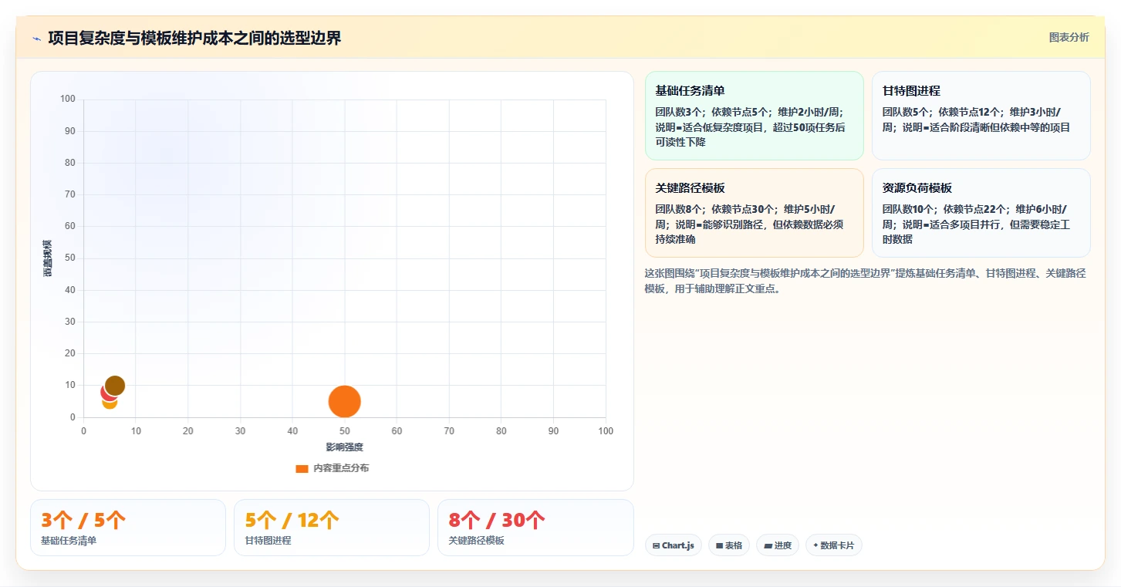Click the brown bubble near value 10
This screenshot has width=1121, height=587.
tap(115, 385)
